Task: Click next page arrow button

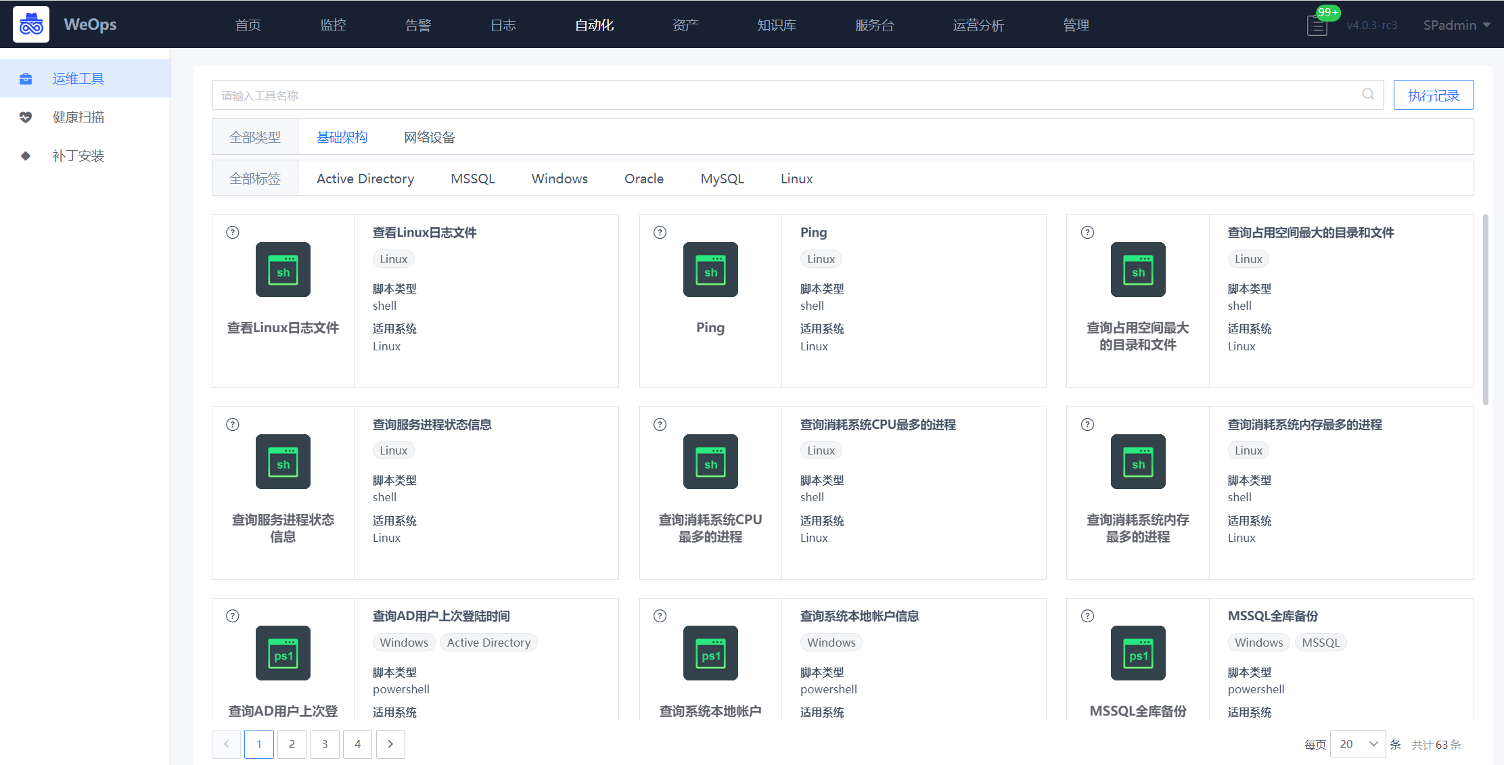Action: click(x=390, y=743)
